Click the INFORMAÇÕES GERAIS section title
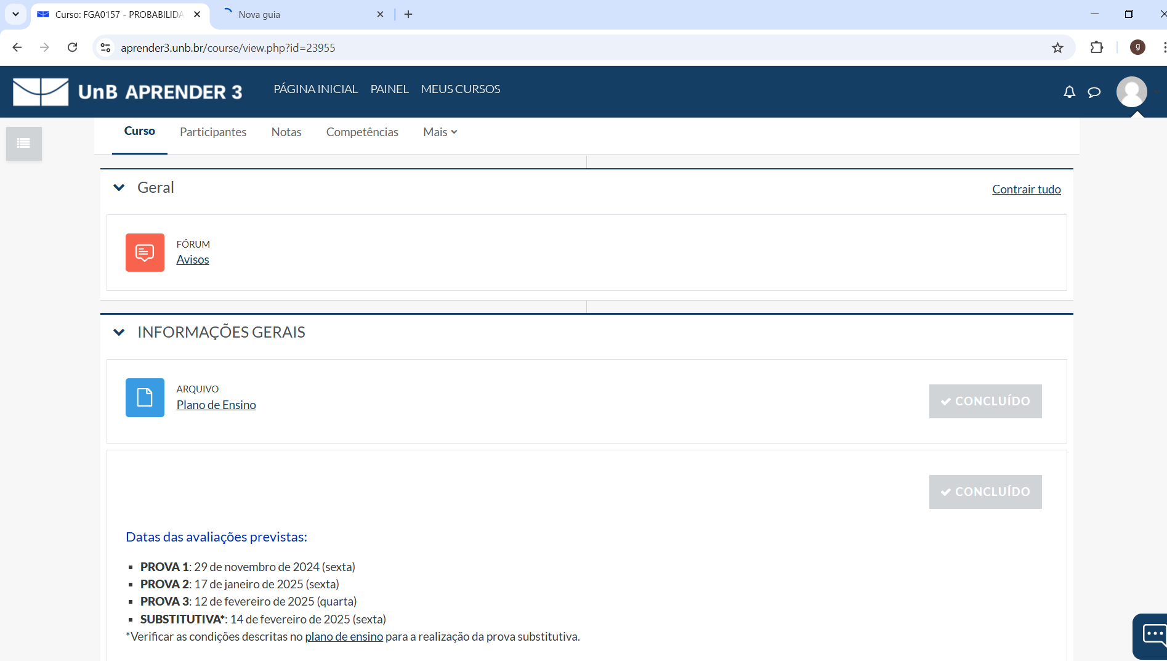This screenshot has height=661, width=1167. pyautogui.click(x=221, y=332)
